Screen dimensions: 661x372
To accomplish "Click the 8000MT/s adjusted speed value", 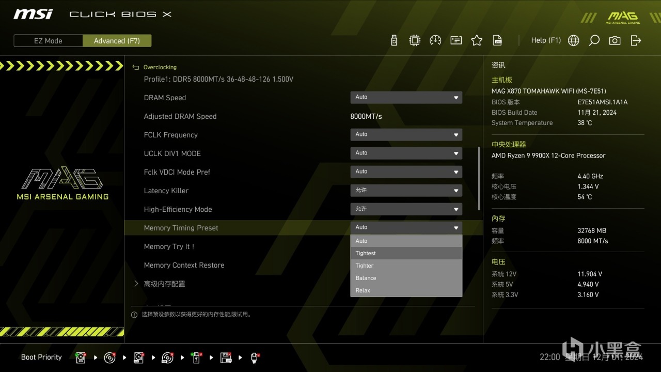I will [x=366, y=116].
